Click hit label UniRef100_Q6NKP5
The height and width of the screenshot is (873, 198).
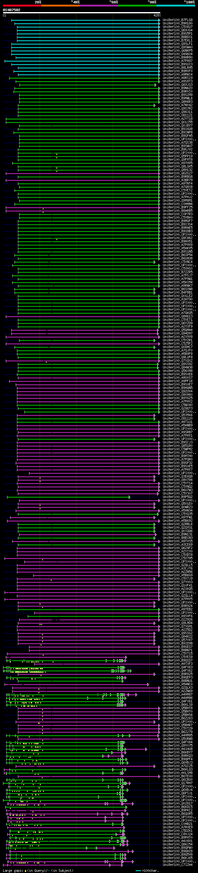(177, 50)
